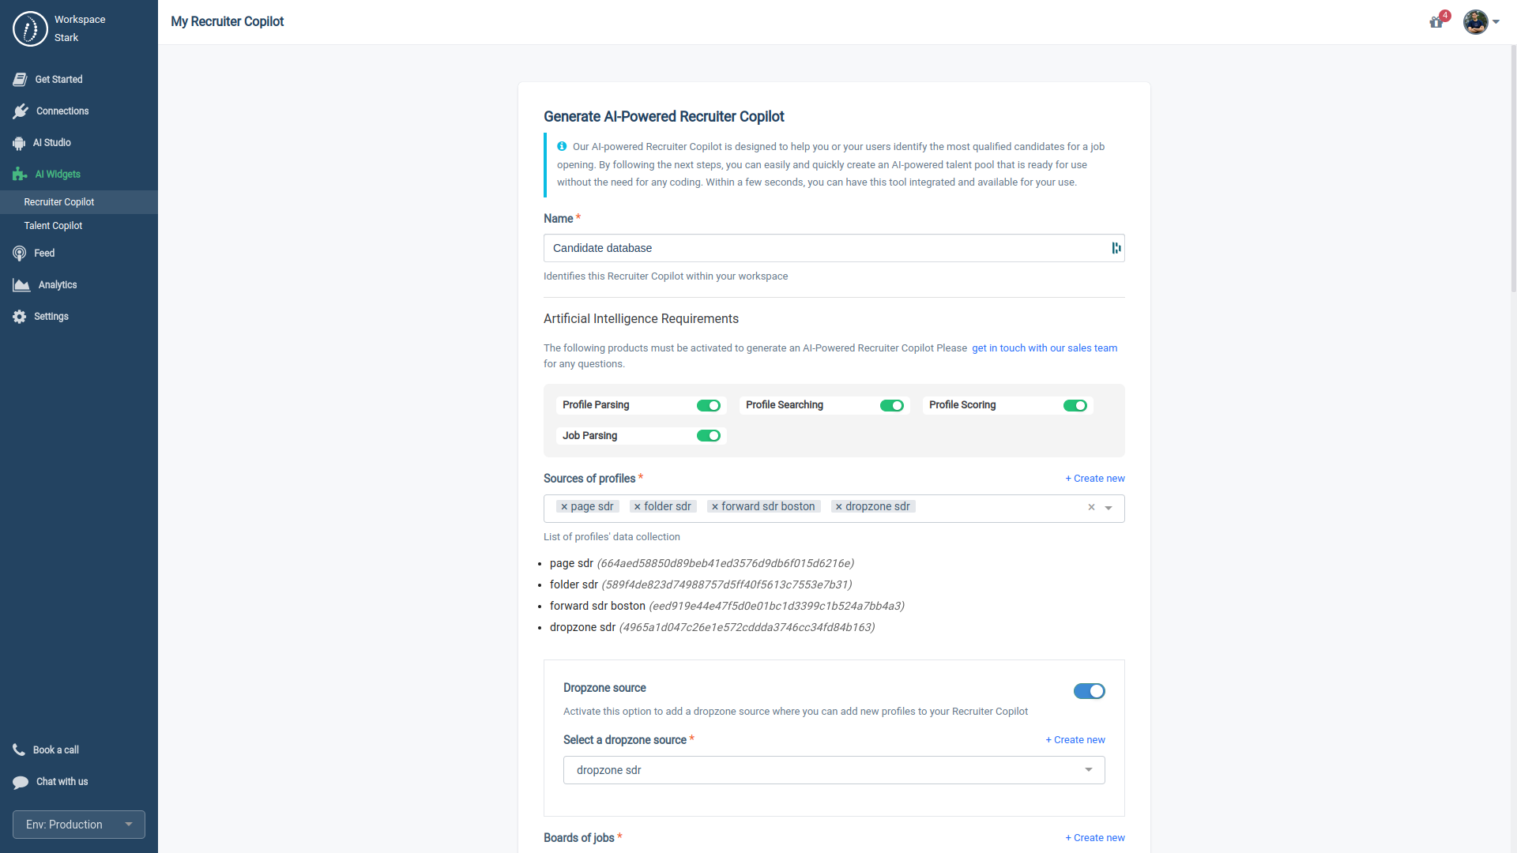
Task: Open the AI Studio section in the sidebar
Action: click(21, 142)
